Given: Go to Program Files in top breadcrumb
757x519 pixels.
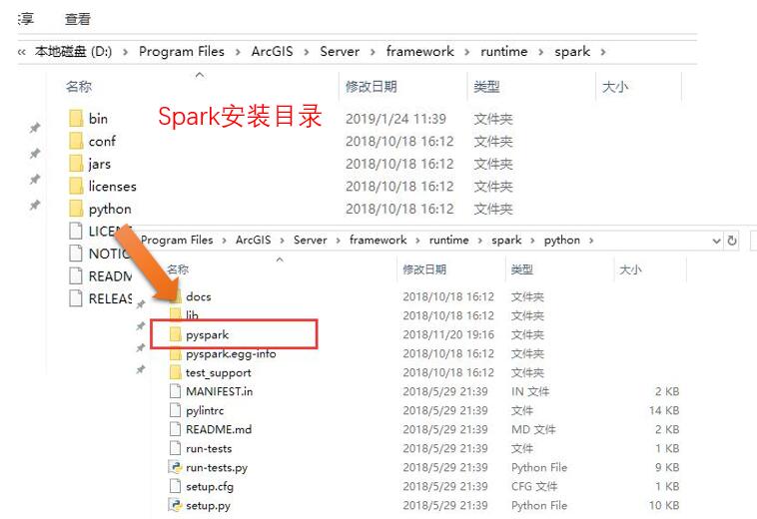Looking at the screenshot, I should pyautogui.click(x=182, y=51).
